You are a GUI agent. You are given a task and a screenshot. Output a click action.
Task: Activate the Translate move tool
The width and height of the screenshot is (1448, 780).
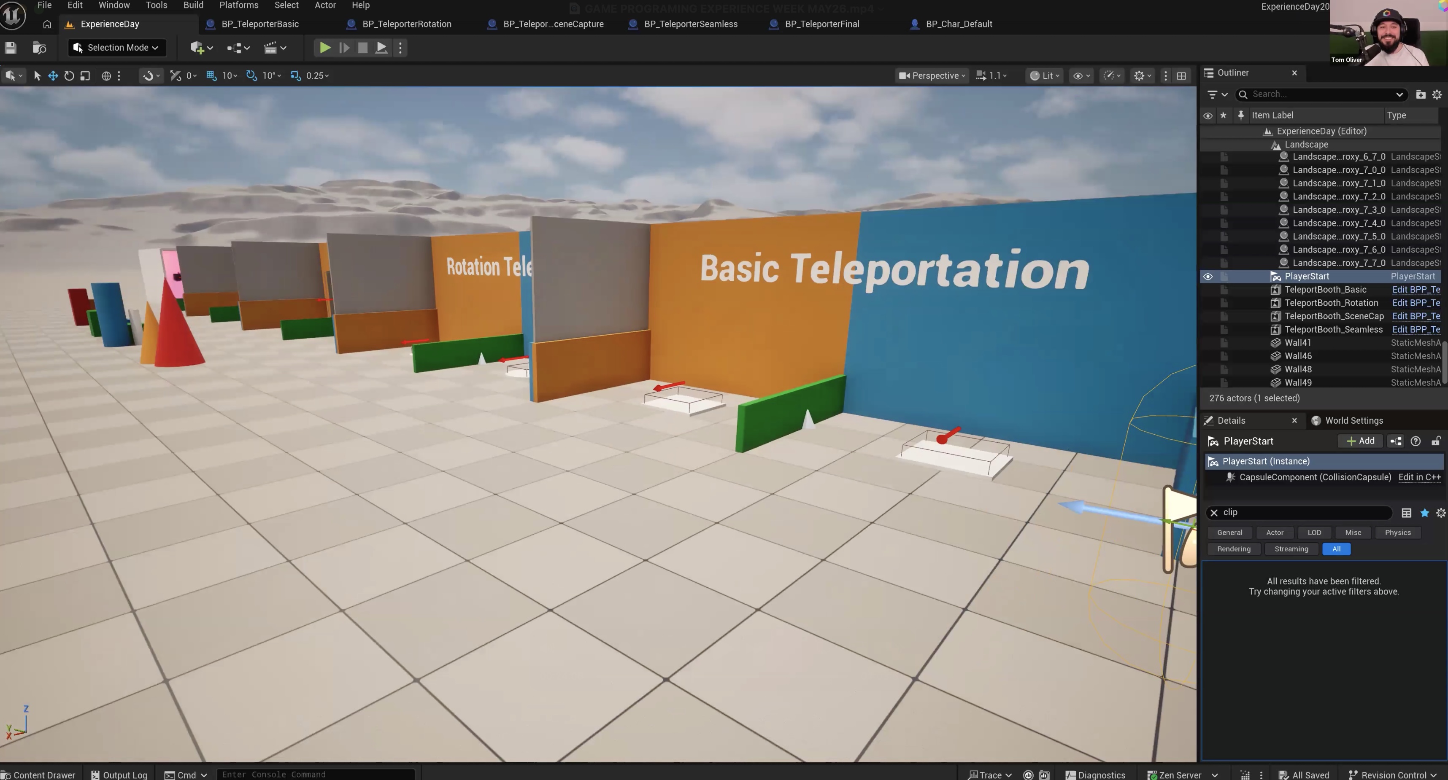point(53,76)
